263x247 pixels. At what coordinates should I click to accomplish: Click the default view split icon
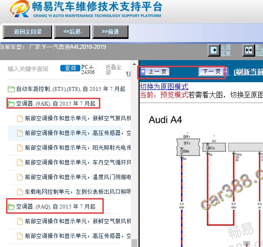249,50
